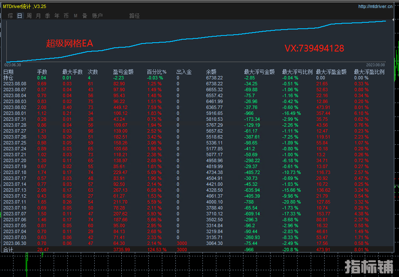Switch to the 月 monthly tab
The image size is (399, 277).
tap(38, 16)
